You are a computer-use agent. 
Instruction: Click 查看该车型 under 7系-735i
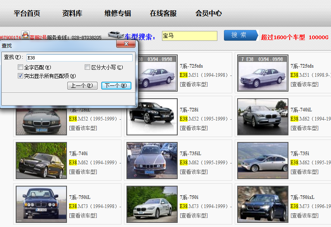pos(305,172)
